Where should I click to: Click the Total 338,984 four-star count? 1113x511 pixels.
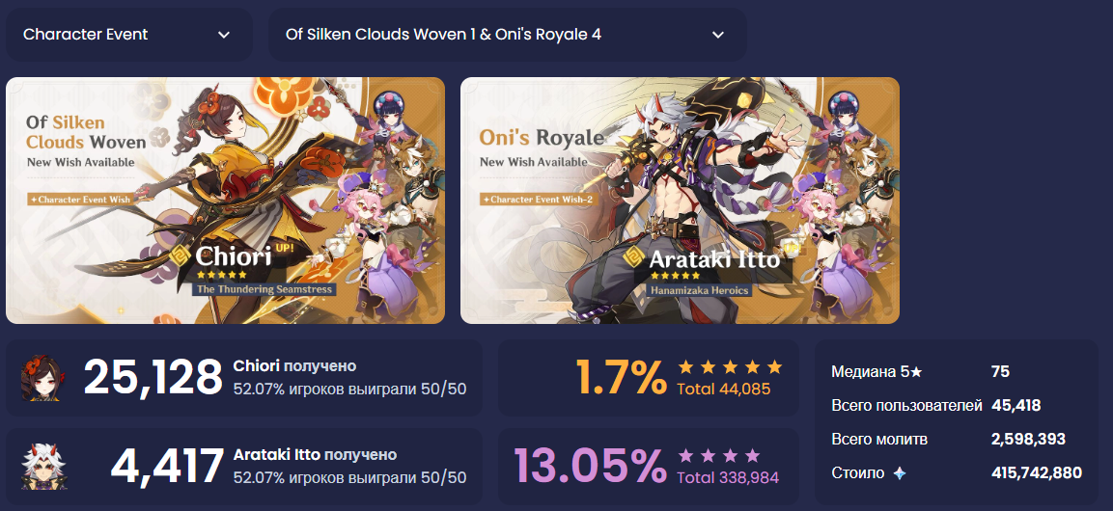click(728, 477)
